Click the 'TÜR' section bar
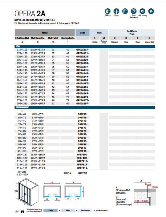Screen dimensions: 166x217 point(85,46)
